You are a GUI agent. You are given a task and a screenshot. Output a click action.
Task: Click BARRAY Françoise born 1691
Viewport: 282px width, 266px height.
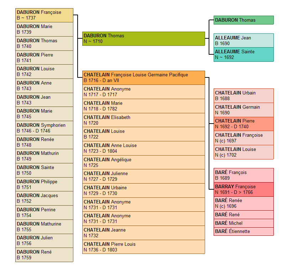(x=244, y=189)
